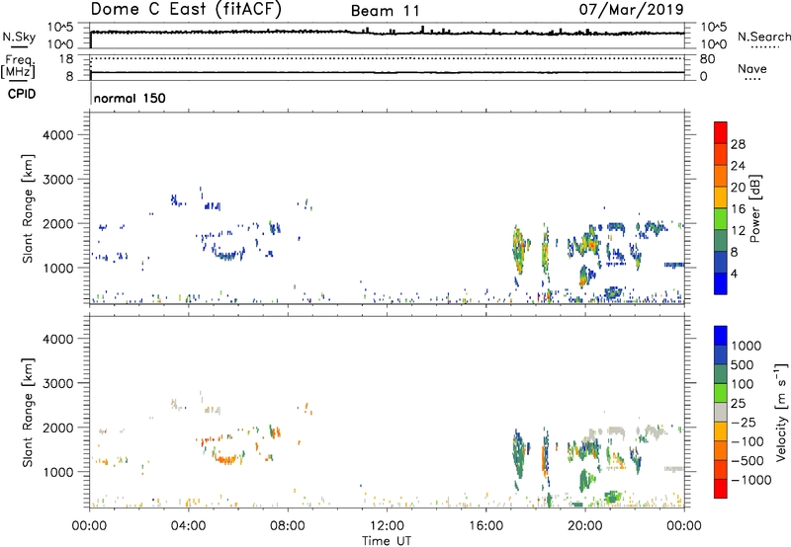Viewport: 791px width, 547px height.
Task: Pick the light green 12–16 dB Power segment
Action: [x=721, y=219]
